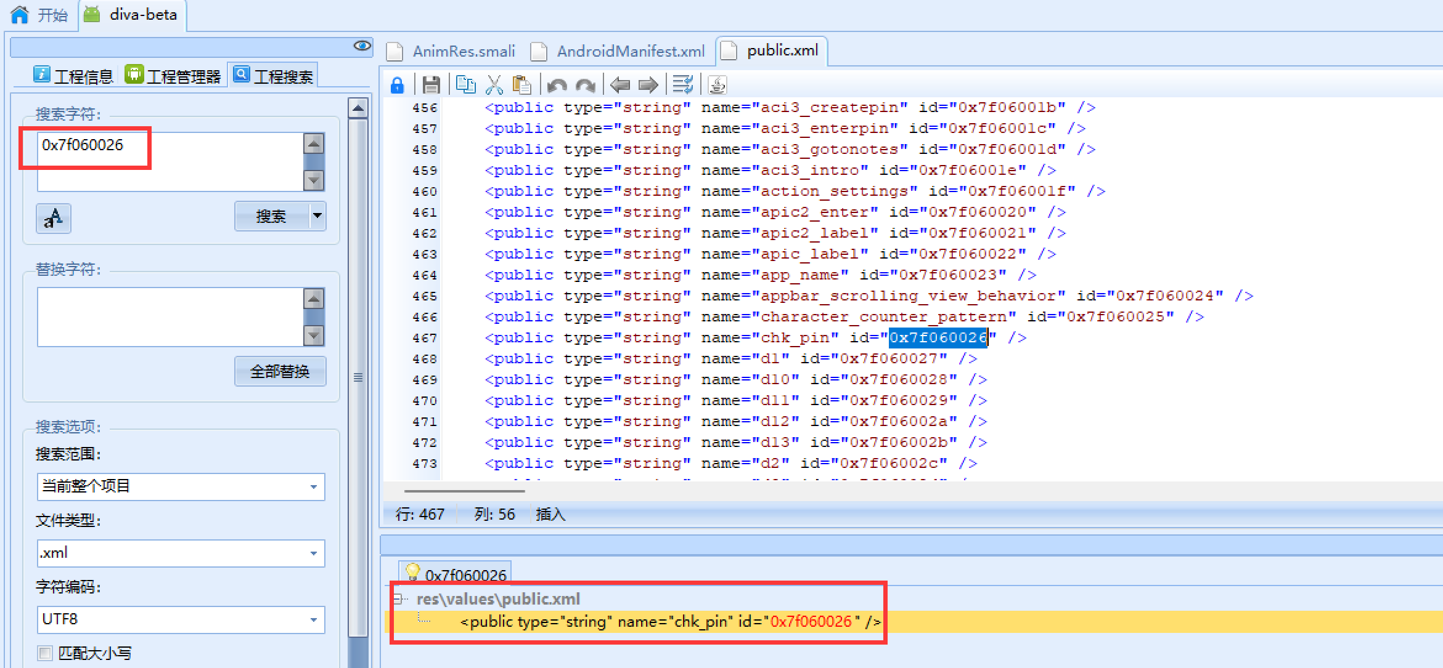Switch to the diva-beta tab
This screenshot has width=1443, height=668.
[133, 15]
